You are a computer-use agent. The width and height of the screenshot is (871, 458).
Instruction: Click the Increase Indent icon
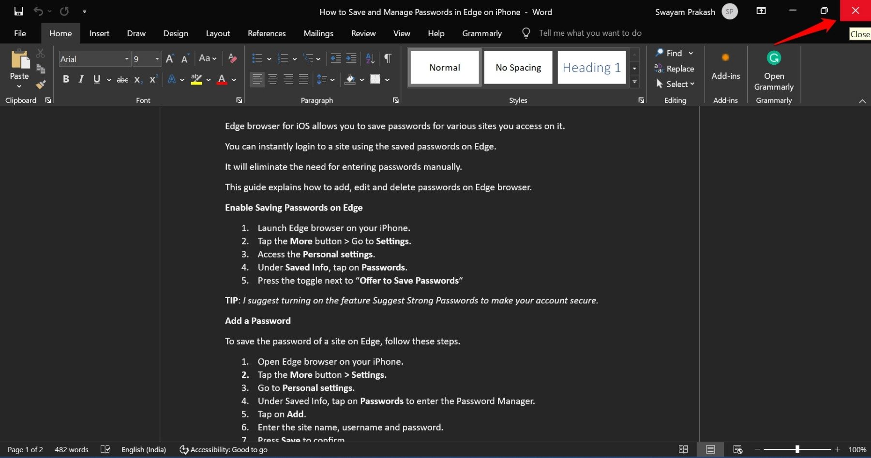point(351,58)
